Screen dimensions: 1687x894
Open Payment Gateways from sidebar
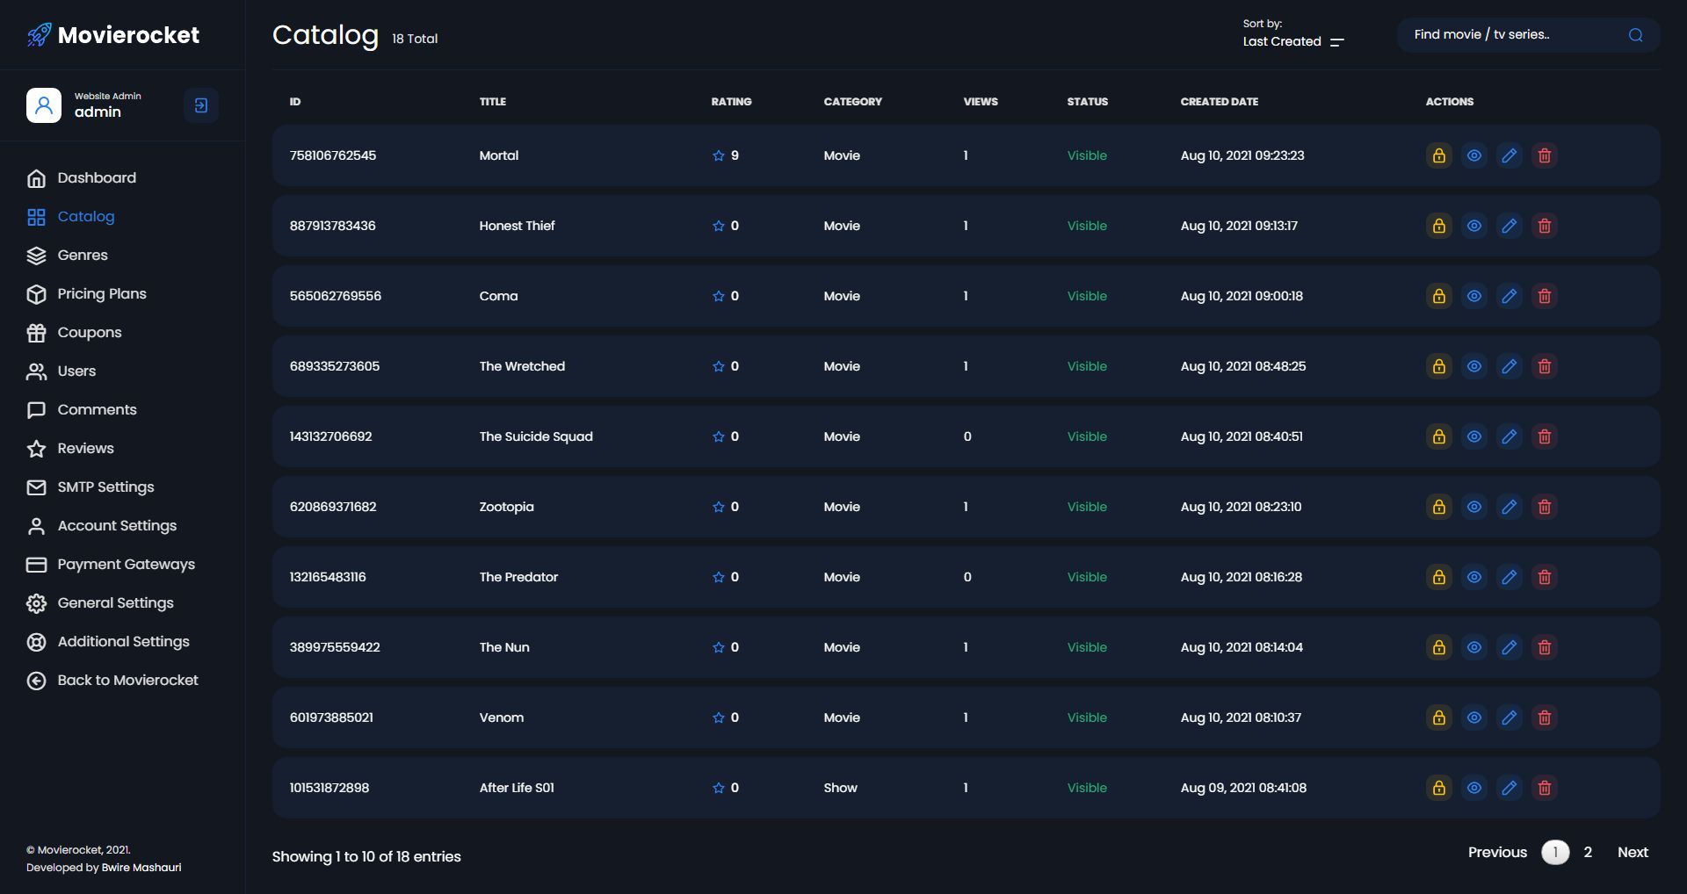(126, 564)
